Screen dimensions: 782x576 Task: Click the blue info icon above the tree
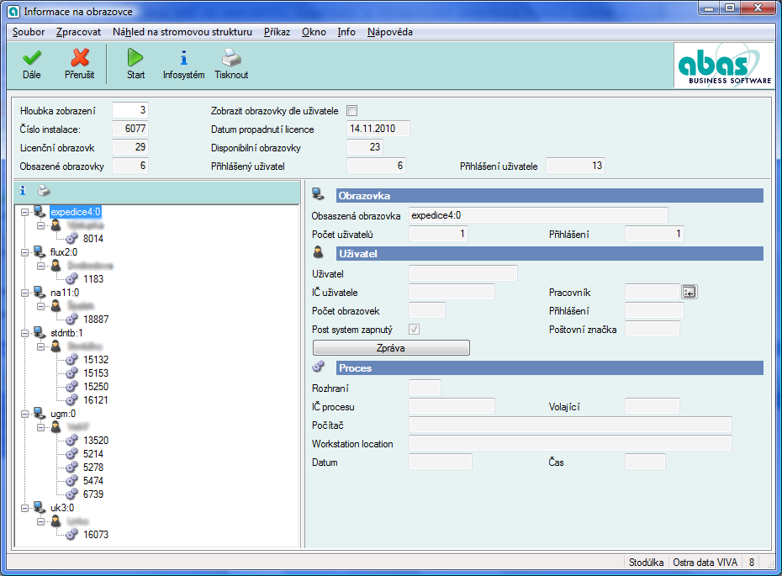tap(23, 191)
